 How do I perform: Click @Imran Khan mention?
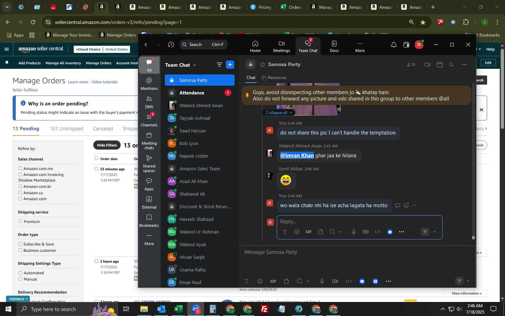(297, 156)
